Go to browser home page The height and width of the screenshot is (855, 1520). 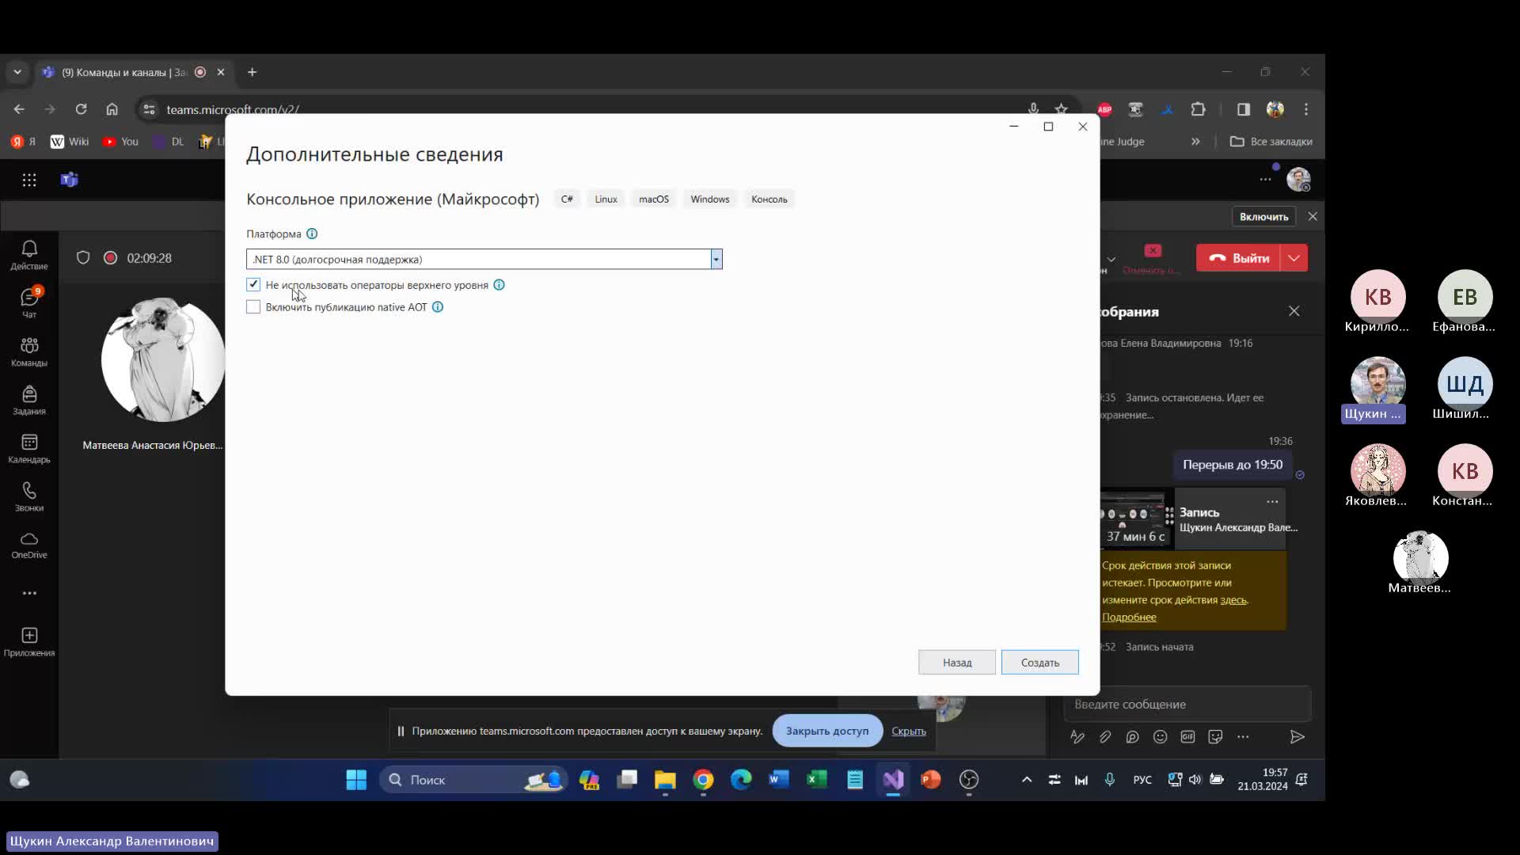pyautogui.click(x=112, y=109)
